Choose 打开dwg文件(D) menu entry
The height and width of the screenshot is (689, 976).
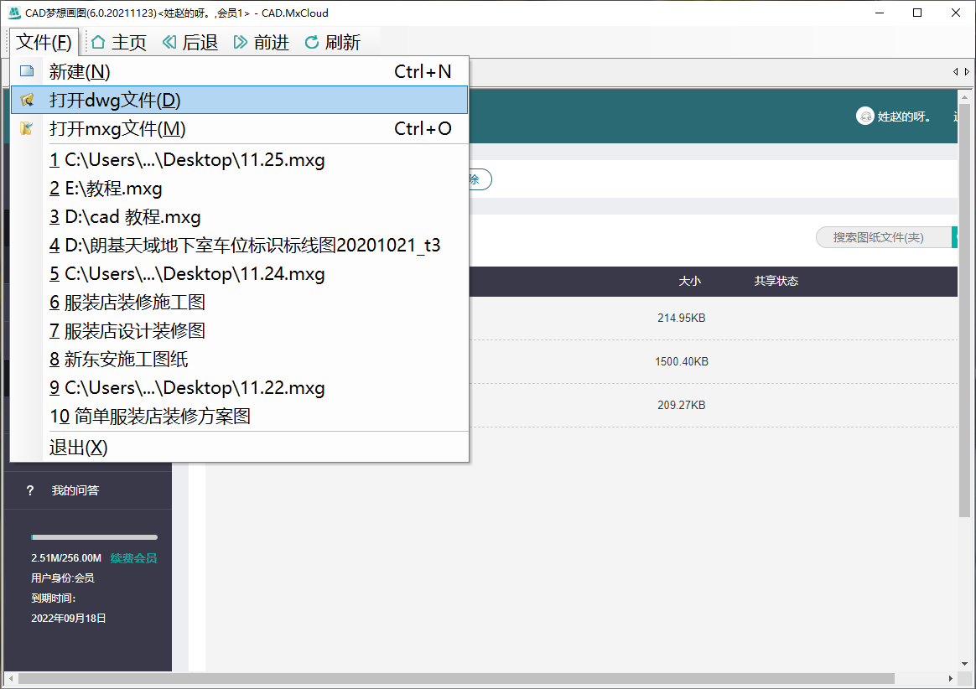[x=240, y=100]
